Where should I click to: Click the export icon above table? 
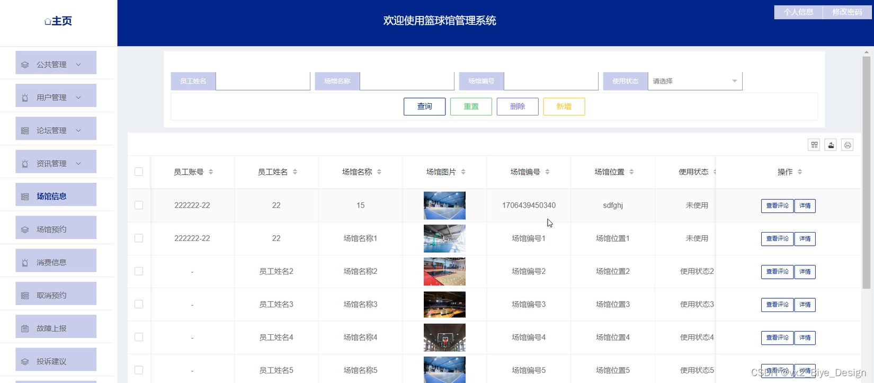pos(831,145)
